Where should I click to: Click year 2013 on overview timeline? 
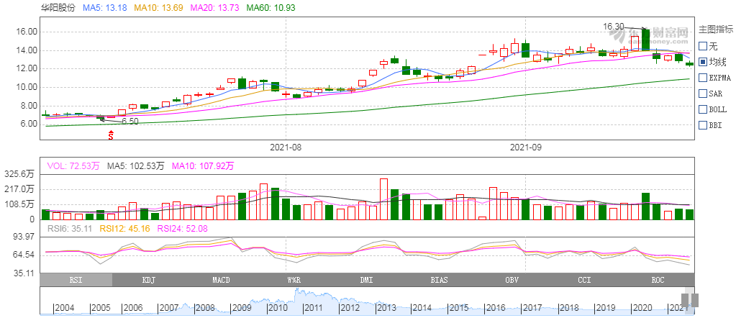[x=386, y=307]
